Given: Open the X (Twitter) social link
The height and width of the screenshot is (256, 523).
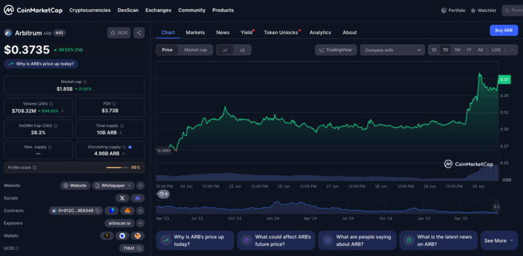Looking at the screenshot, I should 122,198.
